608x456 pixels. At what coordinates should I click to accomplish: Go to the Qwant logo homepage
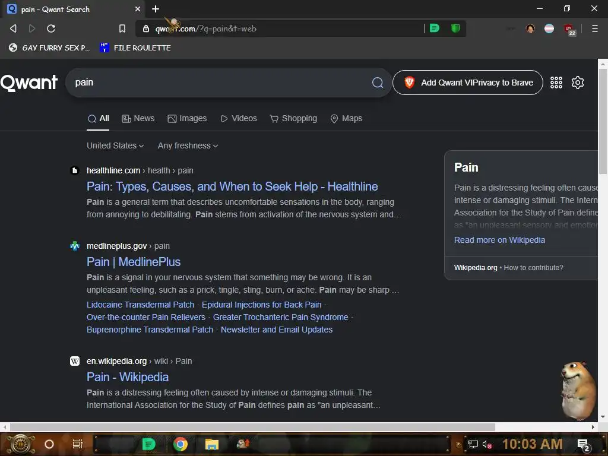click(x=29, y=83)
